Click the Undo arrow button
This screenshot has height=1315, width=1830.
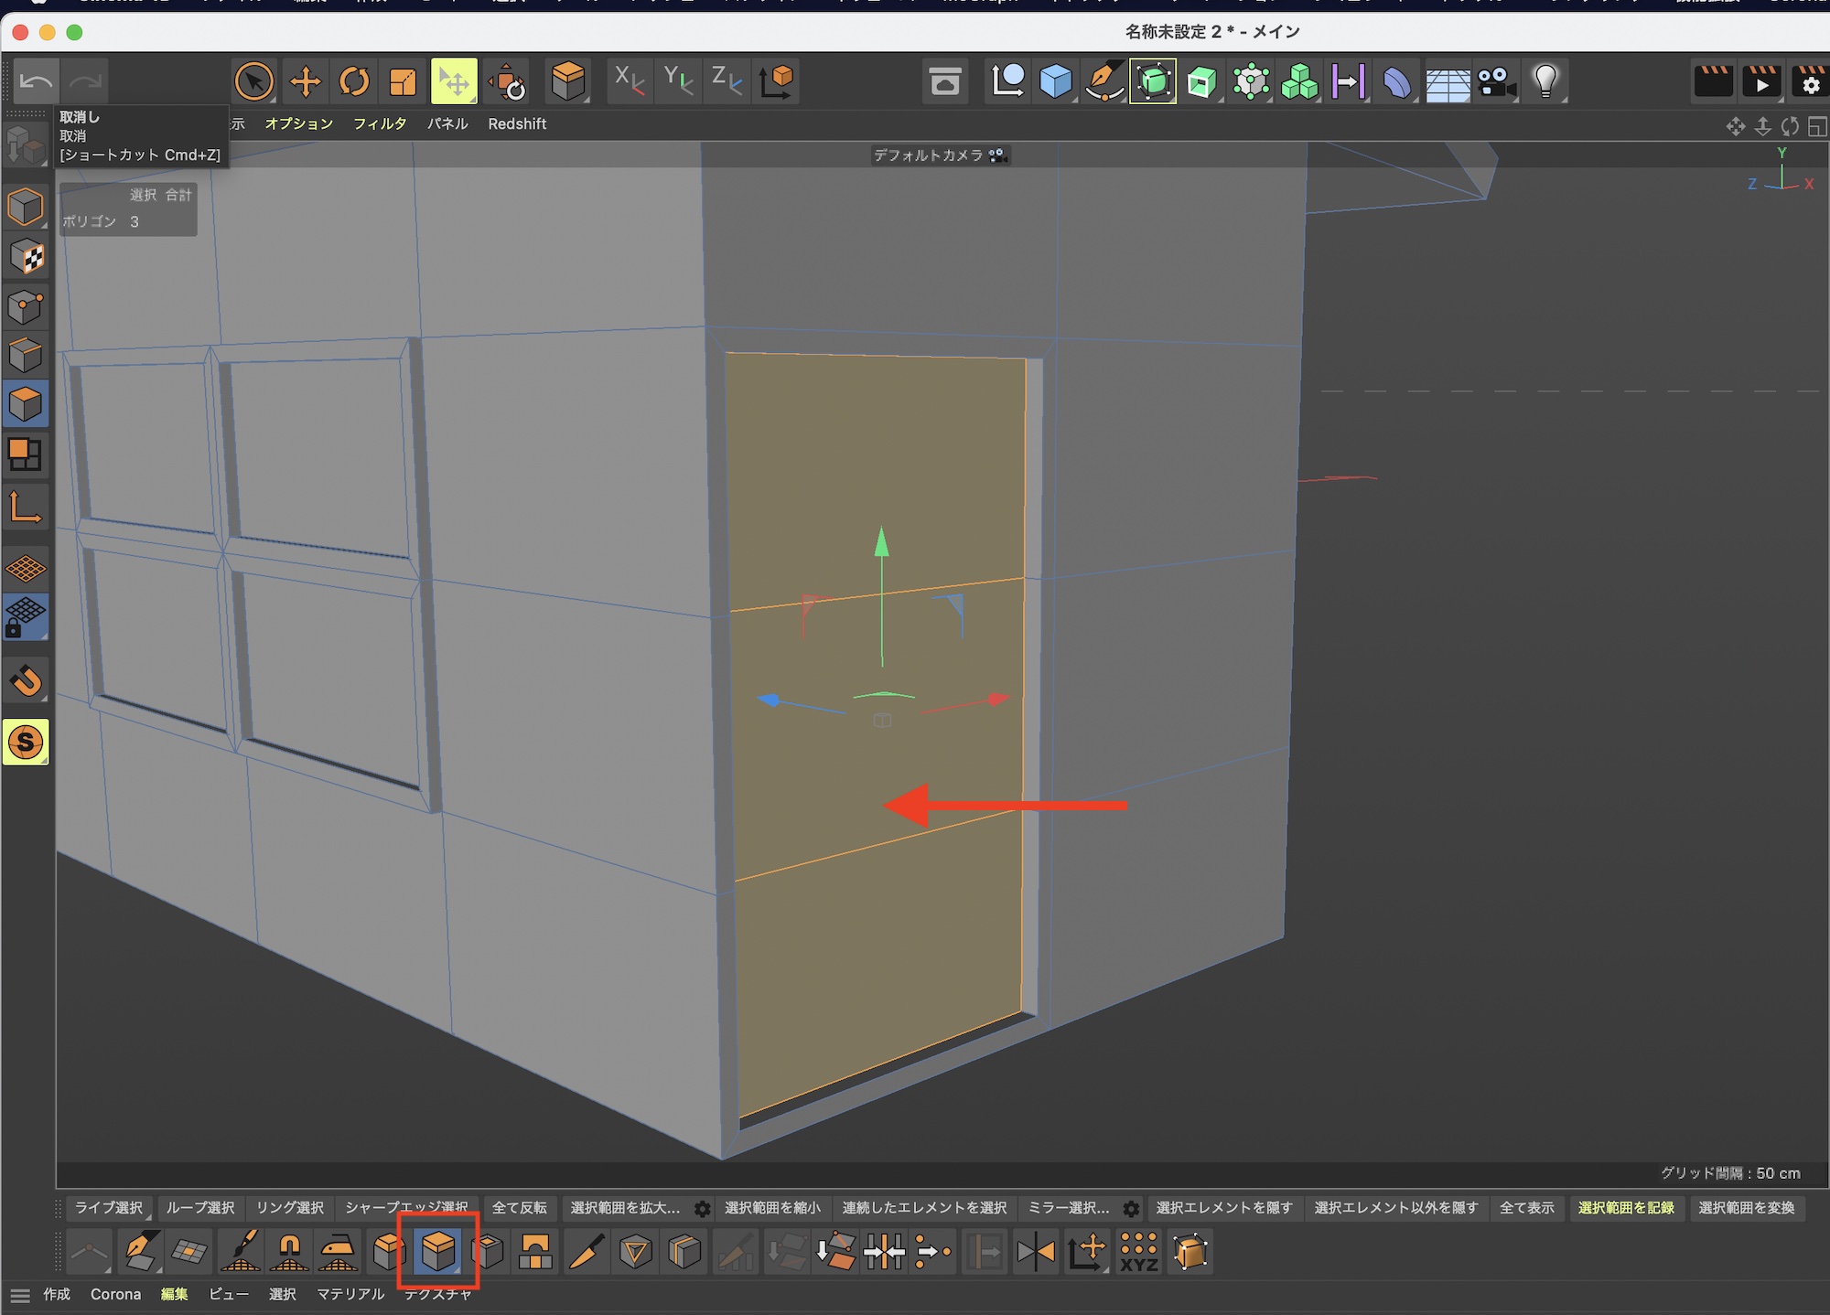pyautogui.click(x=36, y=81)
